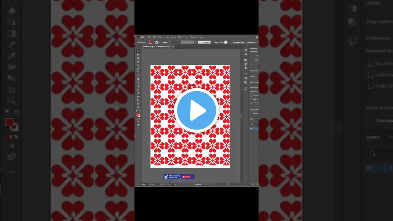Screen dimensions: 393x221
Task: Toggle layer visibility eye icon
Action: (251, 128)
